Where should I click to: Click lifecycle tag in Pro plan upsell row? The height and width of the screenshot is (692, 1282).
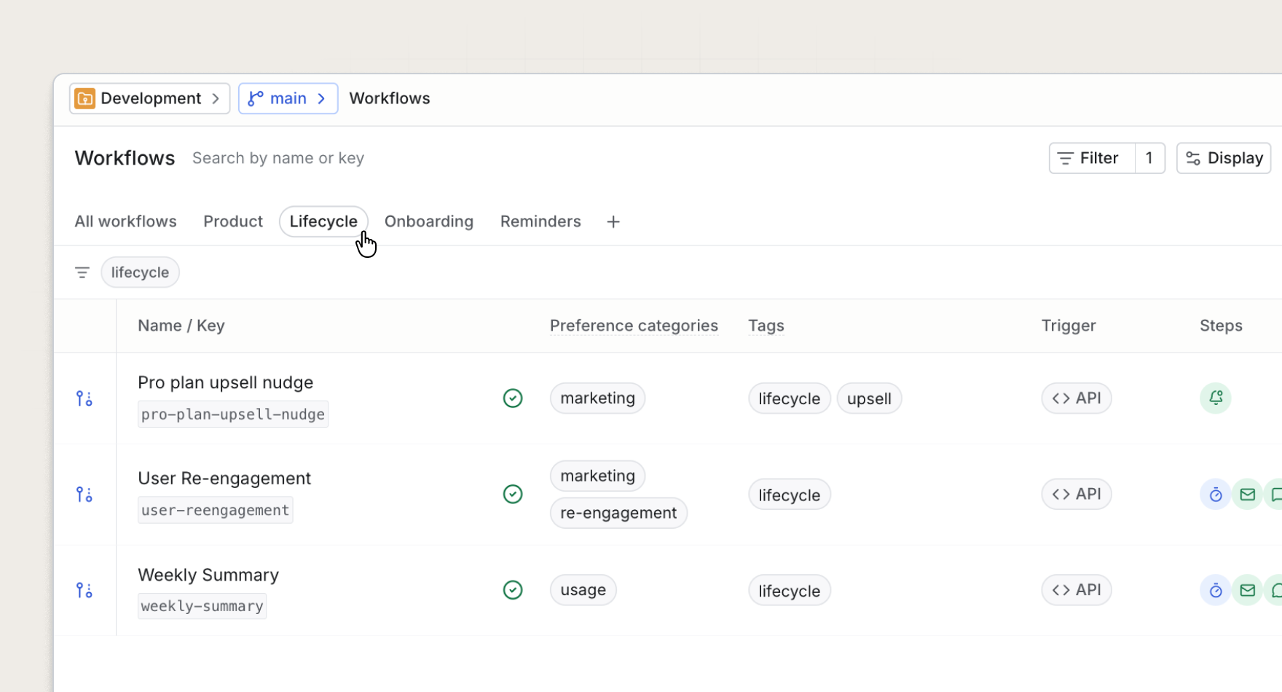[x=790, y=398]
